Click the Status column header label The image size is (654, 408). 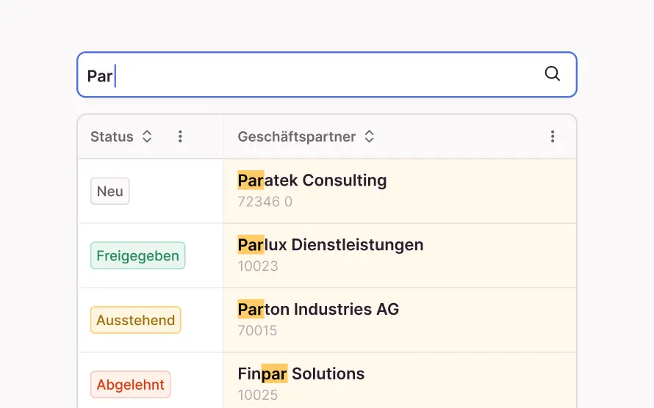pos(112,136)
